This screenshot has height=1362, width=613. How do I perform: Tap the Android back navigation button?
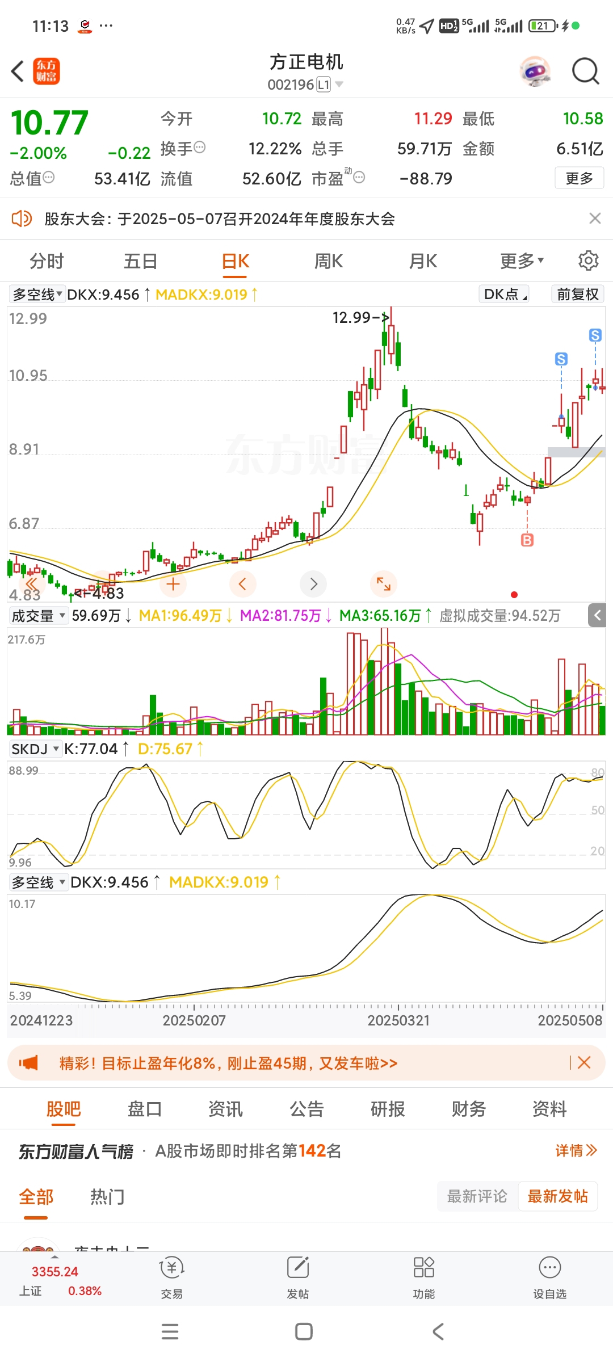(x=438, y=1331)
